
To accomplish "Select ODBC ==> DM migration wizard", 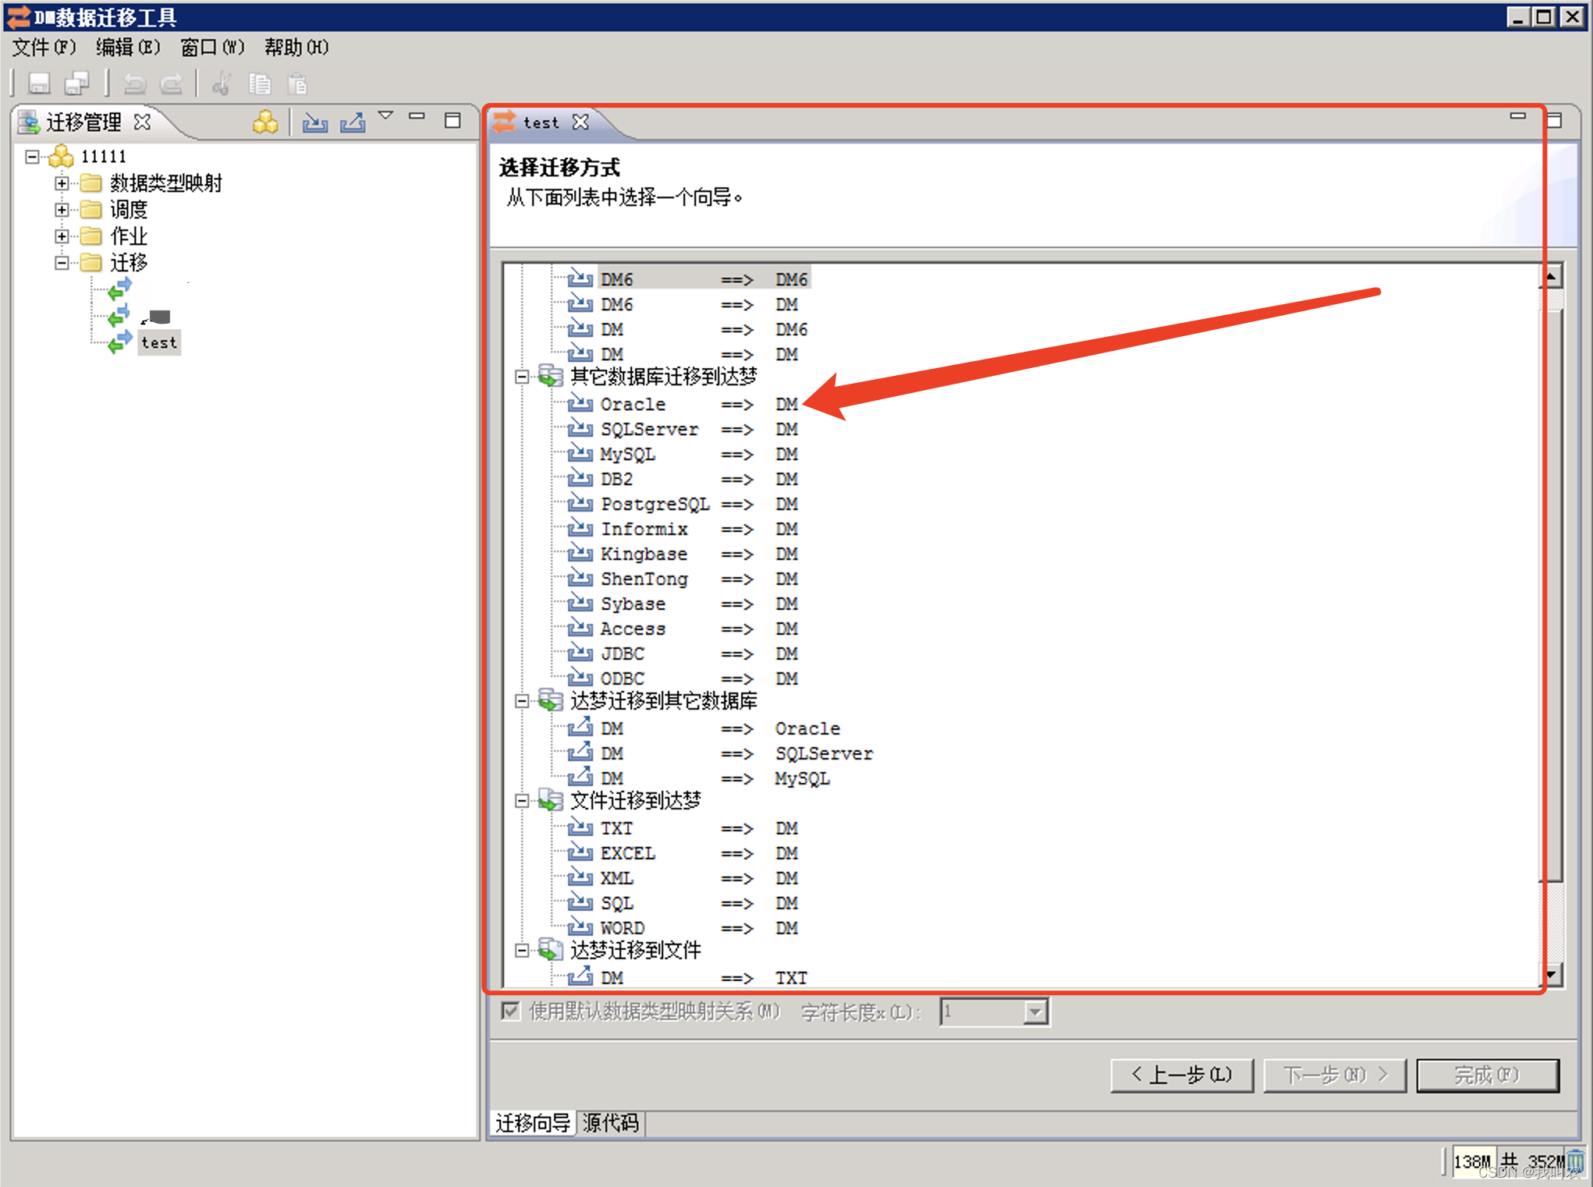I will [683, 679].
